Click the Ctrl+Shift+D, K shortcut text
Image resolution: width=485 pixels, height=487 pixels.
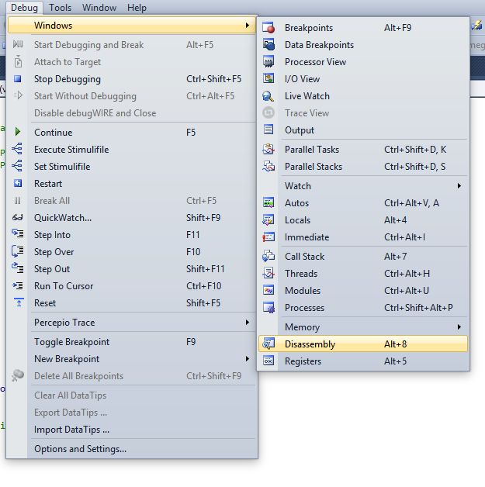(x=415, y=150)
